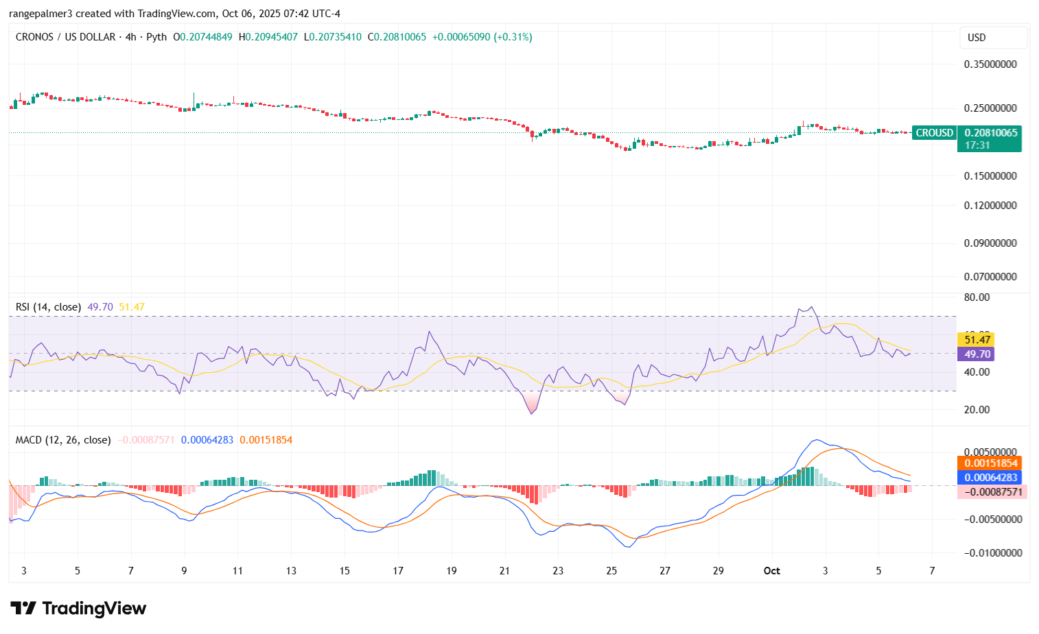Click the RSI (14, close) indicator legend

tap(48, 307)
